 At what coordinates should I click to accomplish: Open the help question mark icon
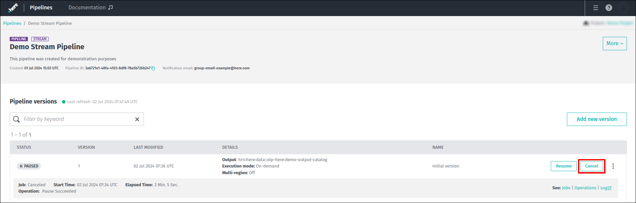pyautogui.click(x=609, y=8)
